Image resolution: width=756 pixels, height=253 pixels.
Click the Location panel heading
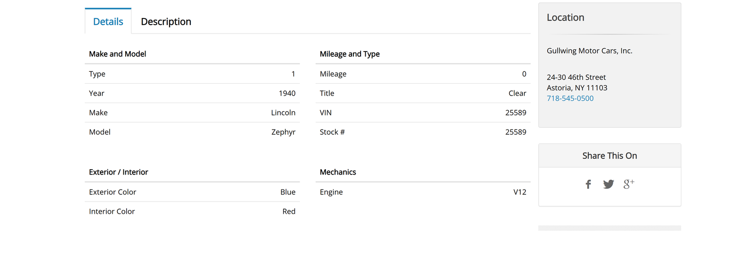[565, 17]
